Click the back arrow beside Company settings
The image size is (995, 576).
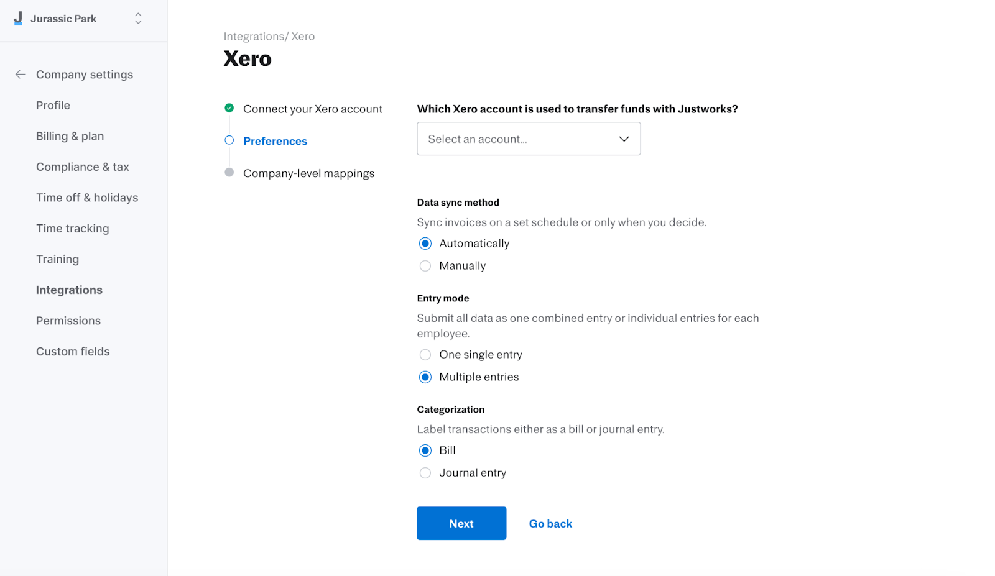point(21,75)
